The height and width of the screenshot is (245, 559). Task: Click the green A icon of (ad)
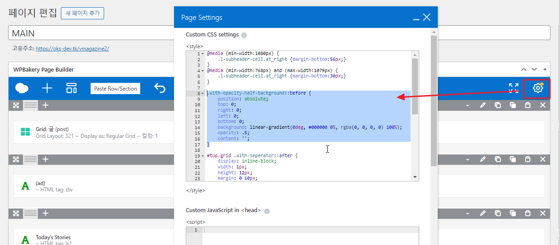(26, 186)
